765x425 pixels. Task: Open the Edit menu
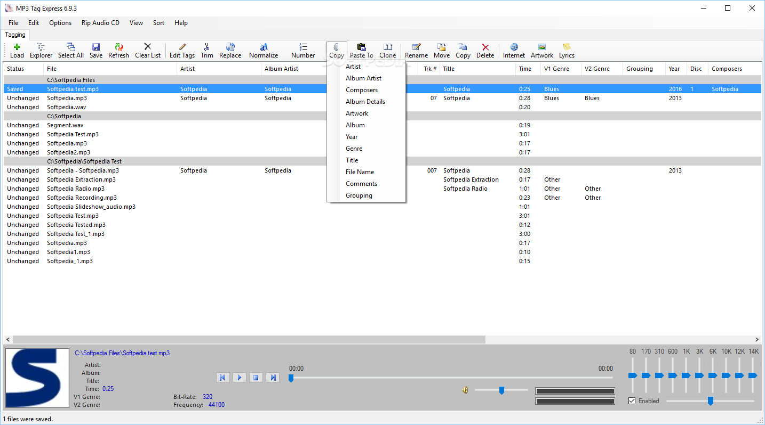[34, 23]
